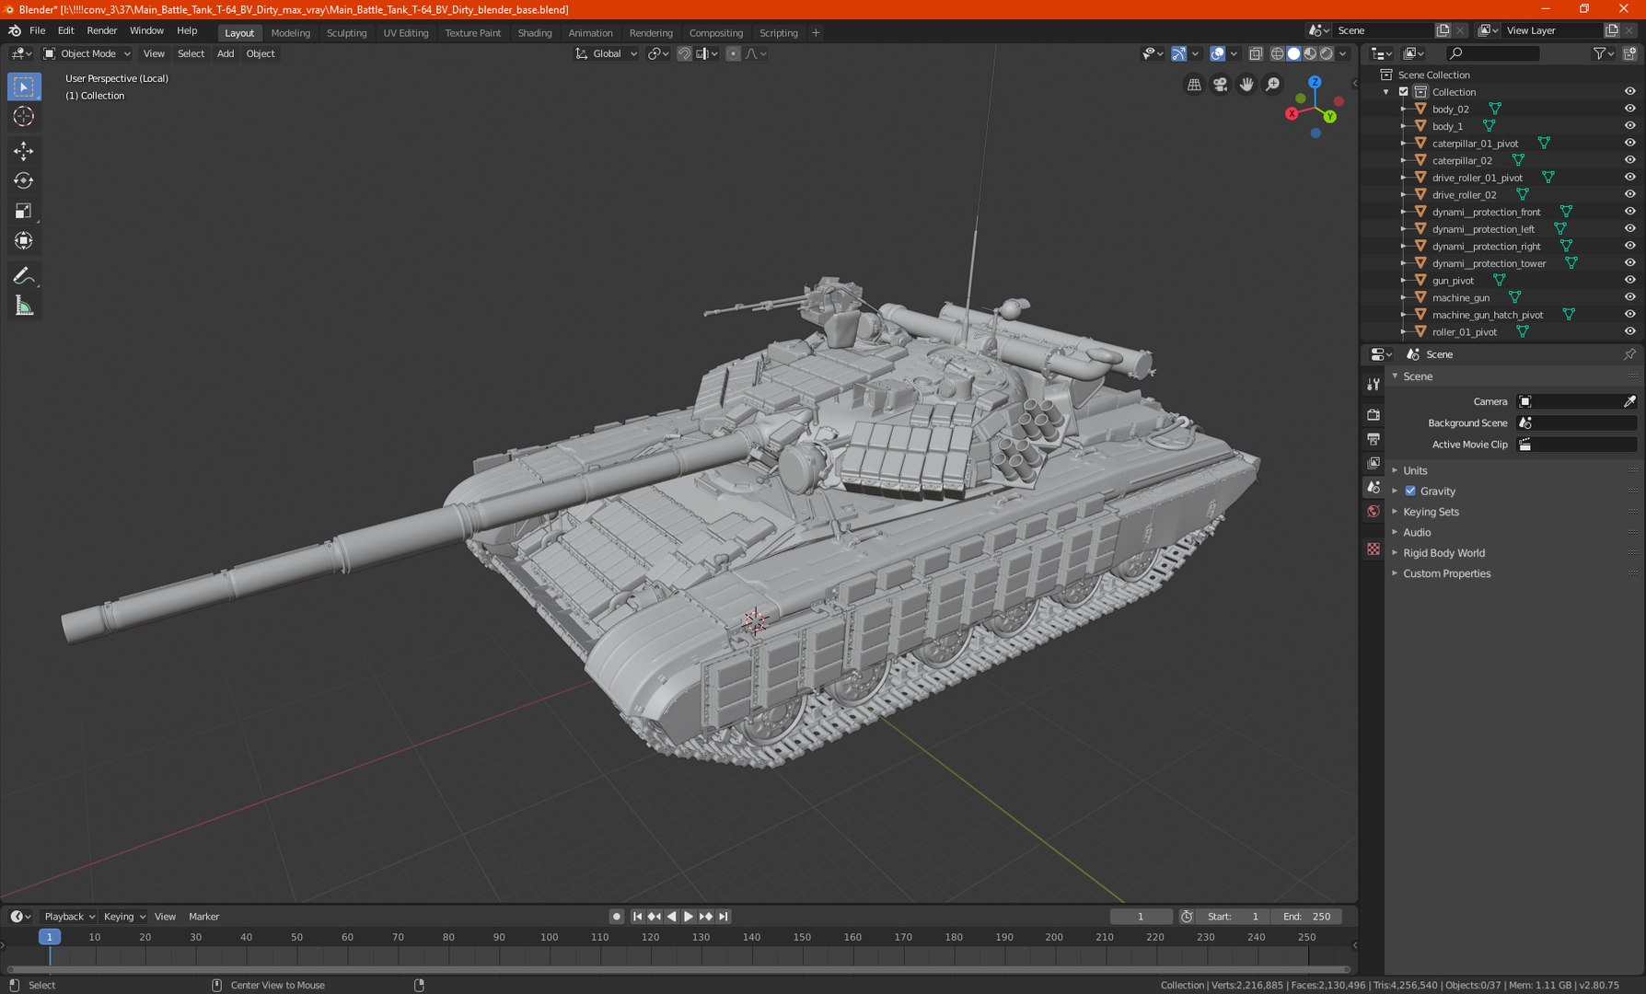Toggle visibility of caterpillar_02
This screenshot has height=994, width=1646.
1629,160
